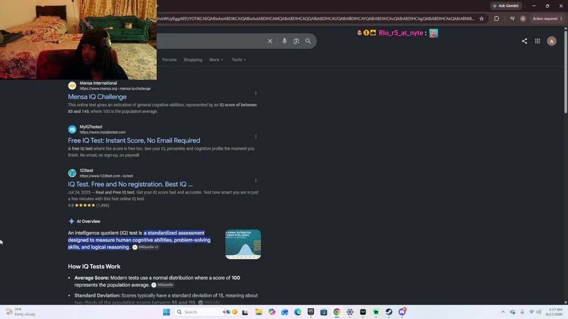
Task: Click Wikipedia source chip after Average Score
Action: point(162,285)
